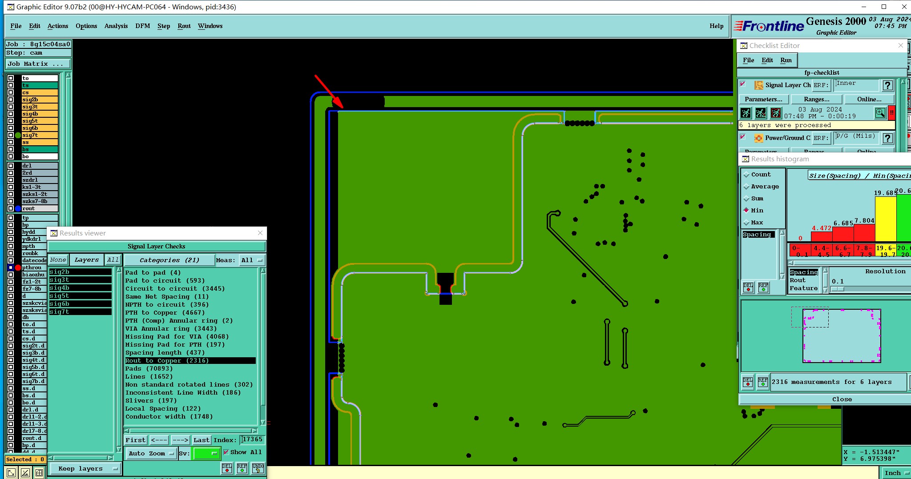This screenshot has width=911, height=479.
Task: Click Checklist Editor window title icon
Action: pyautogui.click(x=744, y=46)
